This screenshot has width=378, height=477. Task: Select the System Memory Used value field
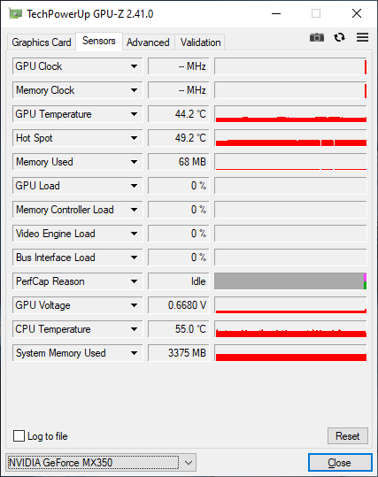[x=178, y=353]
